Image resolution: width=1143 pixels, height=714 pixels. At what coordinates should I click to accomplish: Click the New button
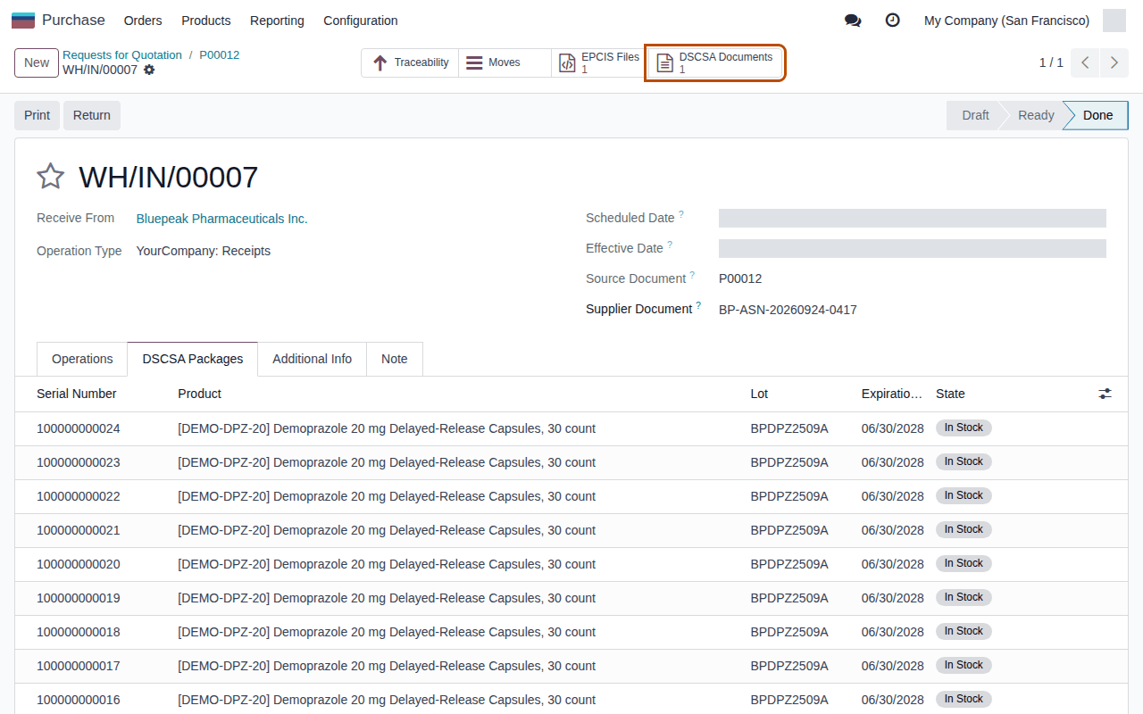point(37,62)
